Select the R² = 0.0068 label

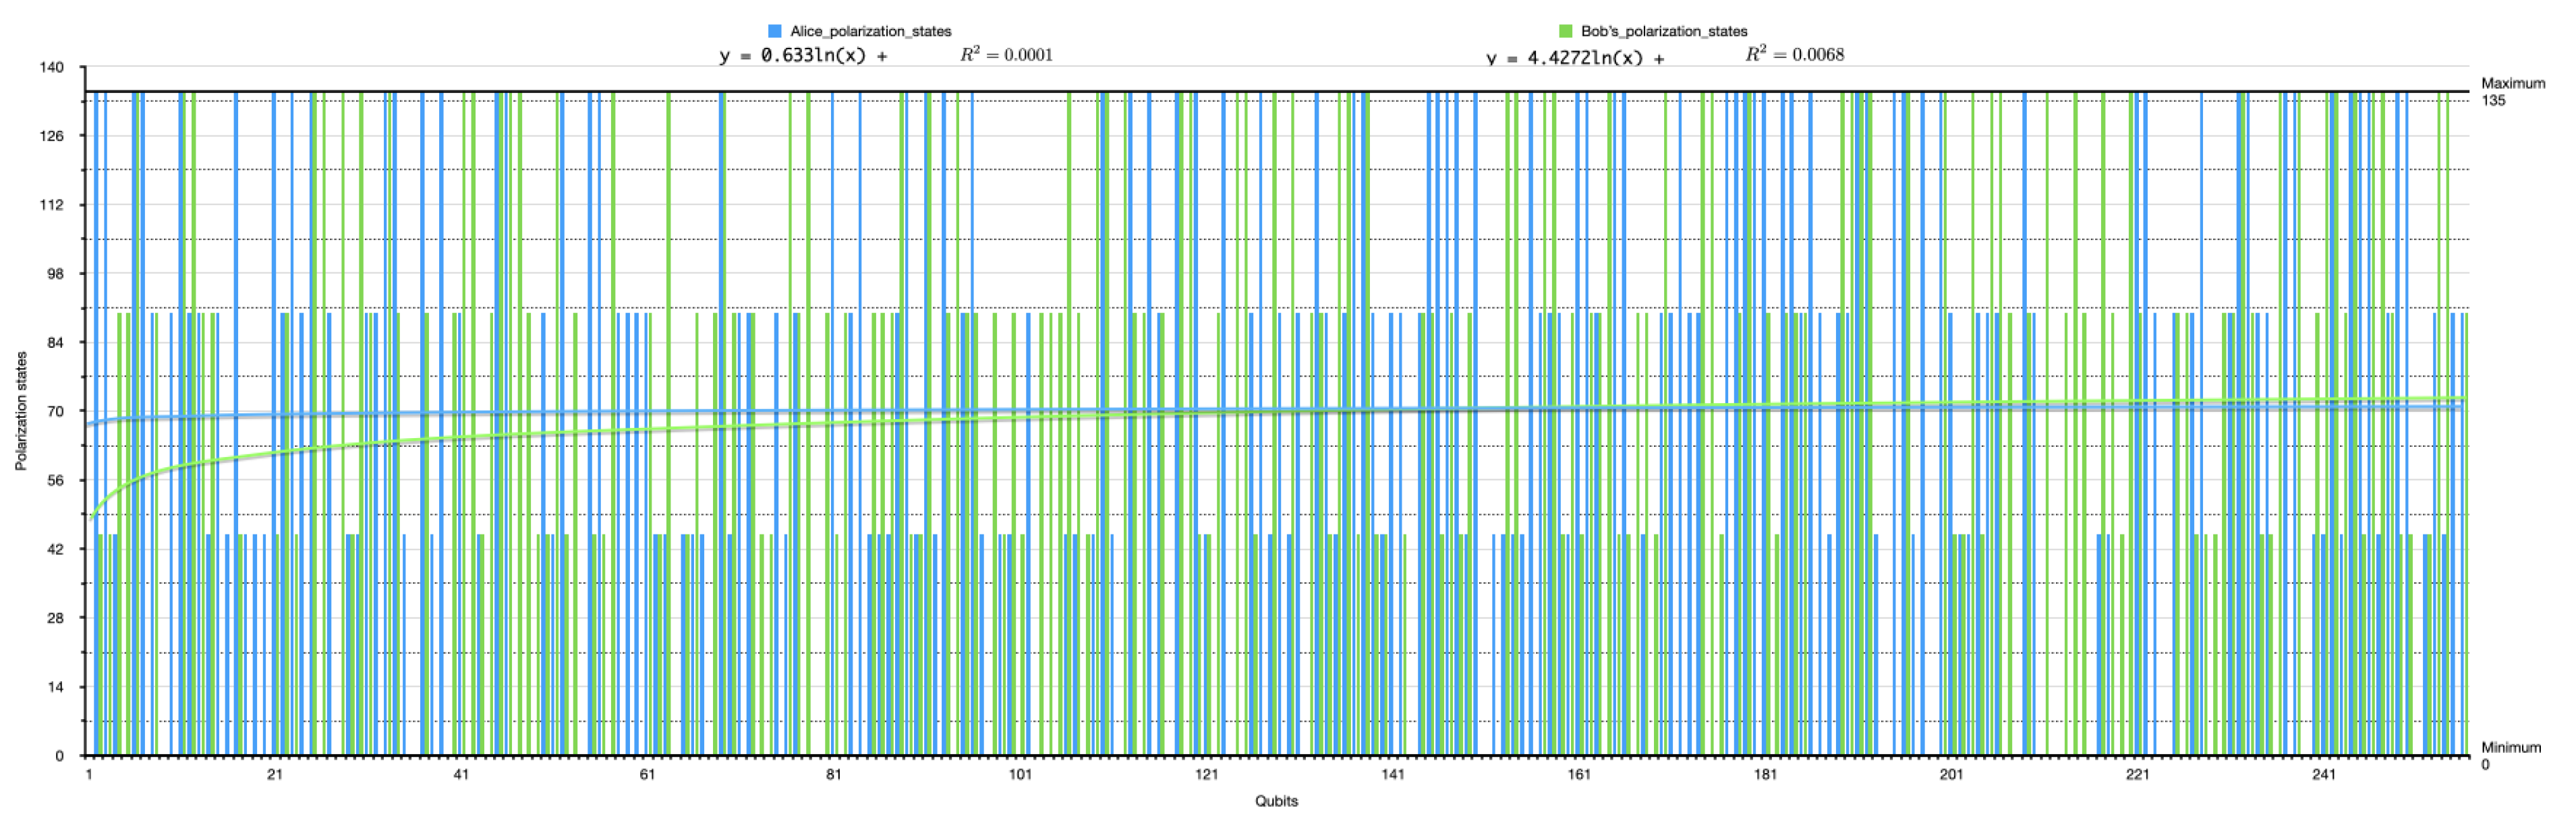click(x=1794, y=55)
